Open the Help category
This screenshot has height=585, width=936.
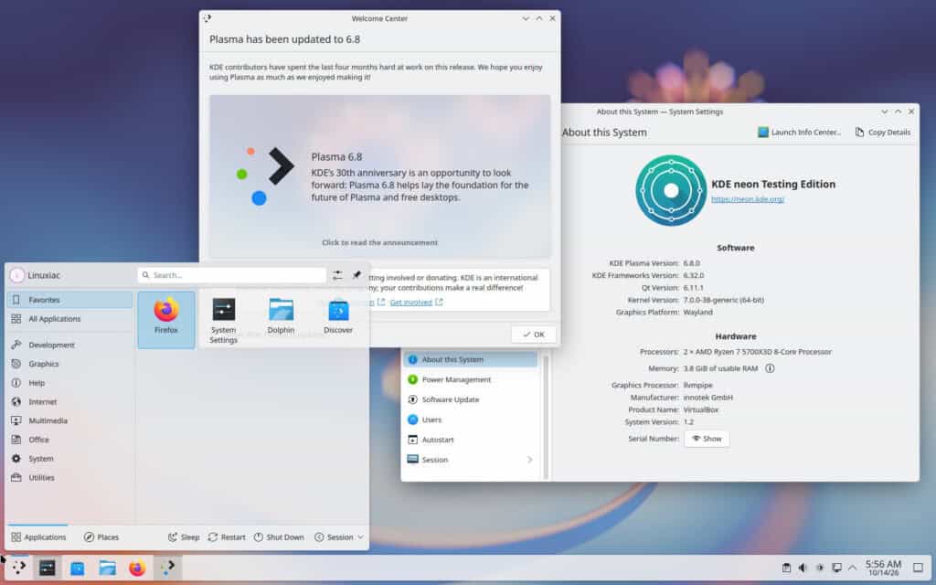69,383
